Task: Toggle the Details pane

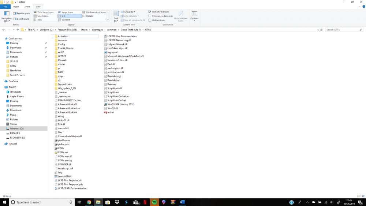Action: 21,19
